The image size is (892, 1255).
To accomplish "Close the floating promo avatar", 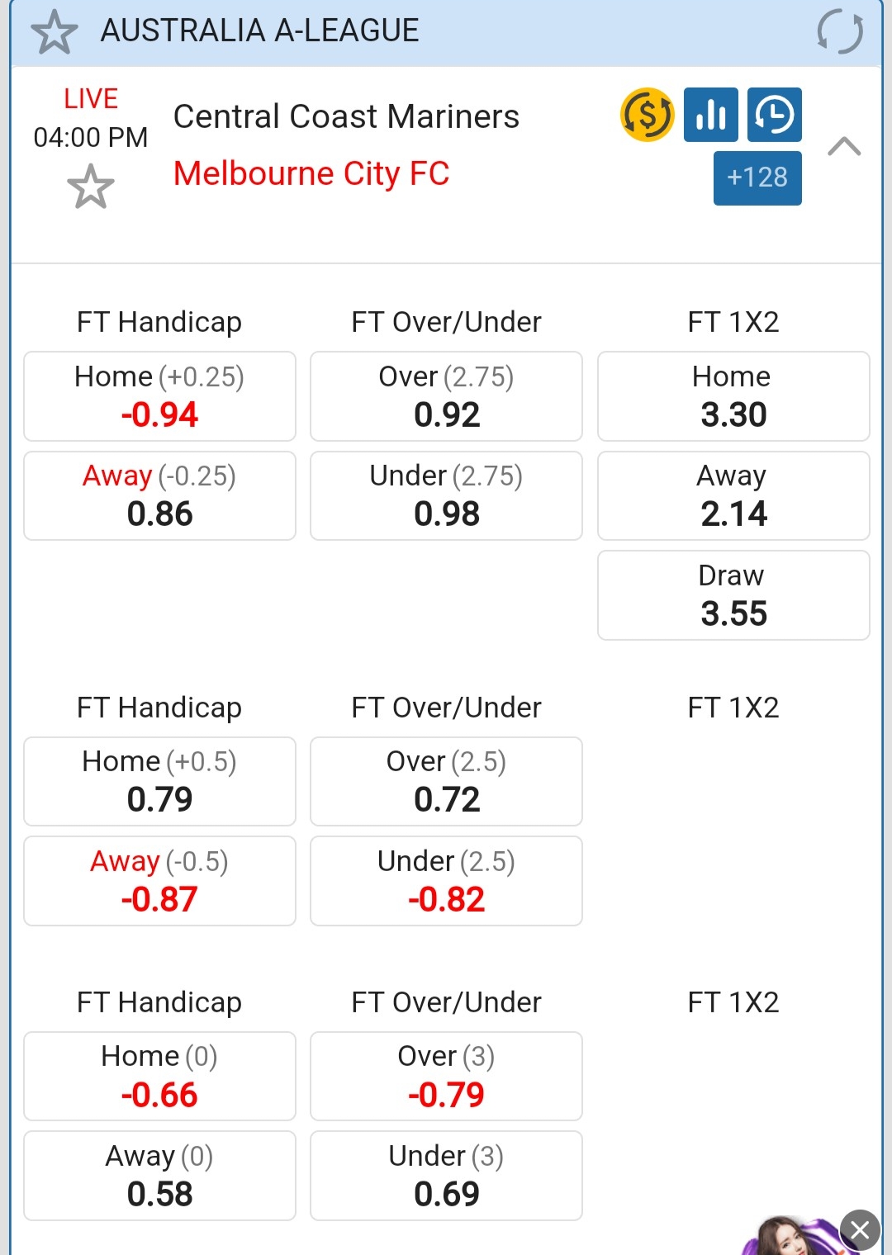I will click(x=859, y=1230).
